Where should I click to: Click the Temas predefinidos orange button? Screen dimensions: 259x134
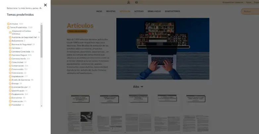[77, 31]
